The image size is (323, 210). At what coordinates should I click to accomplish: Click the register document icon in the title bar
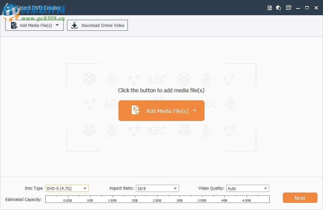pos(270,7)
